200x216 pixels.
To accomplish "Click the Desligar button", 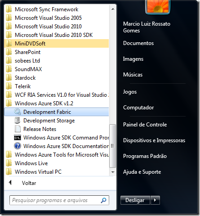I will click(135, 200).
